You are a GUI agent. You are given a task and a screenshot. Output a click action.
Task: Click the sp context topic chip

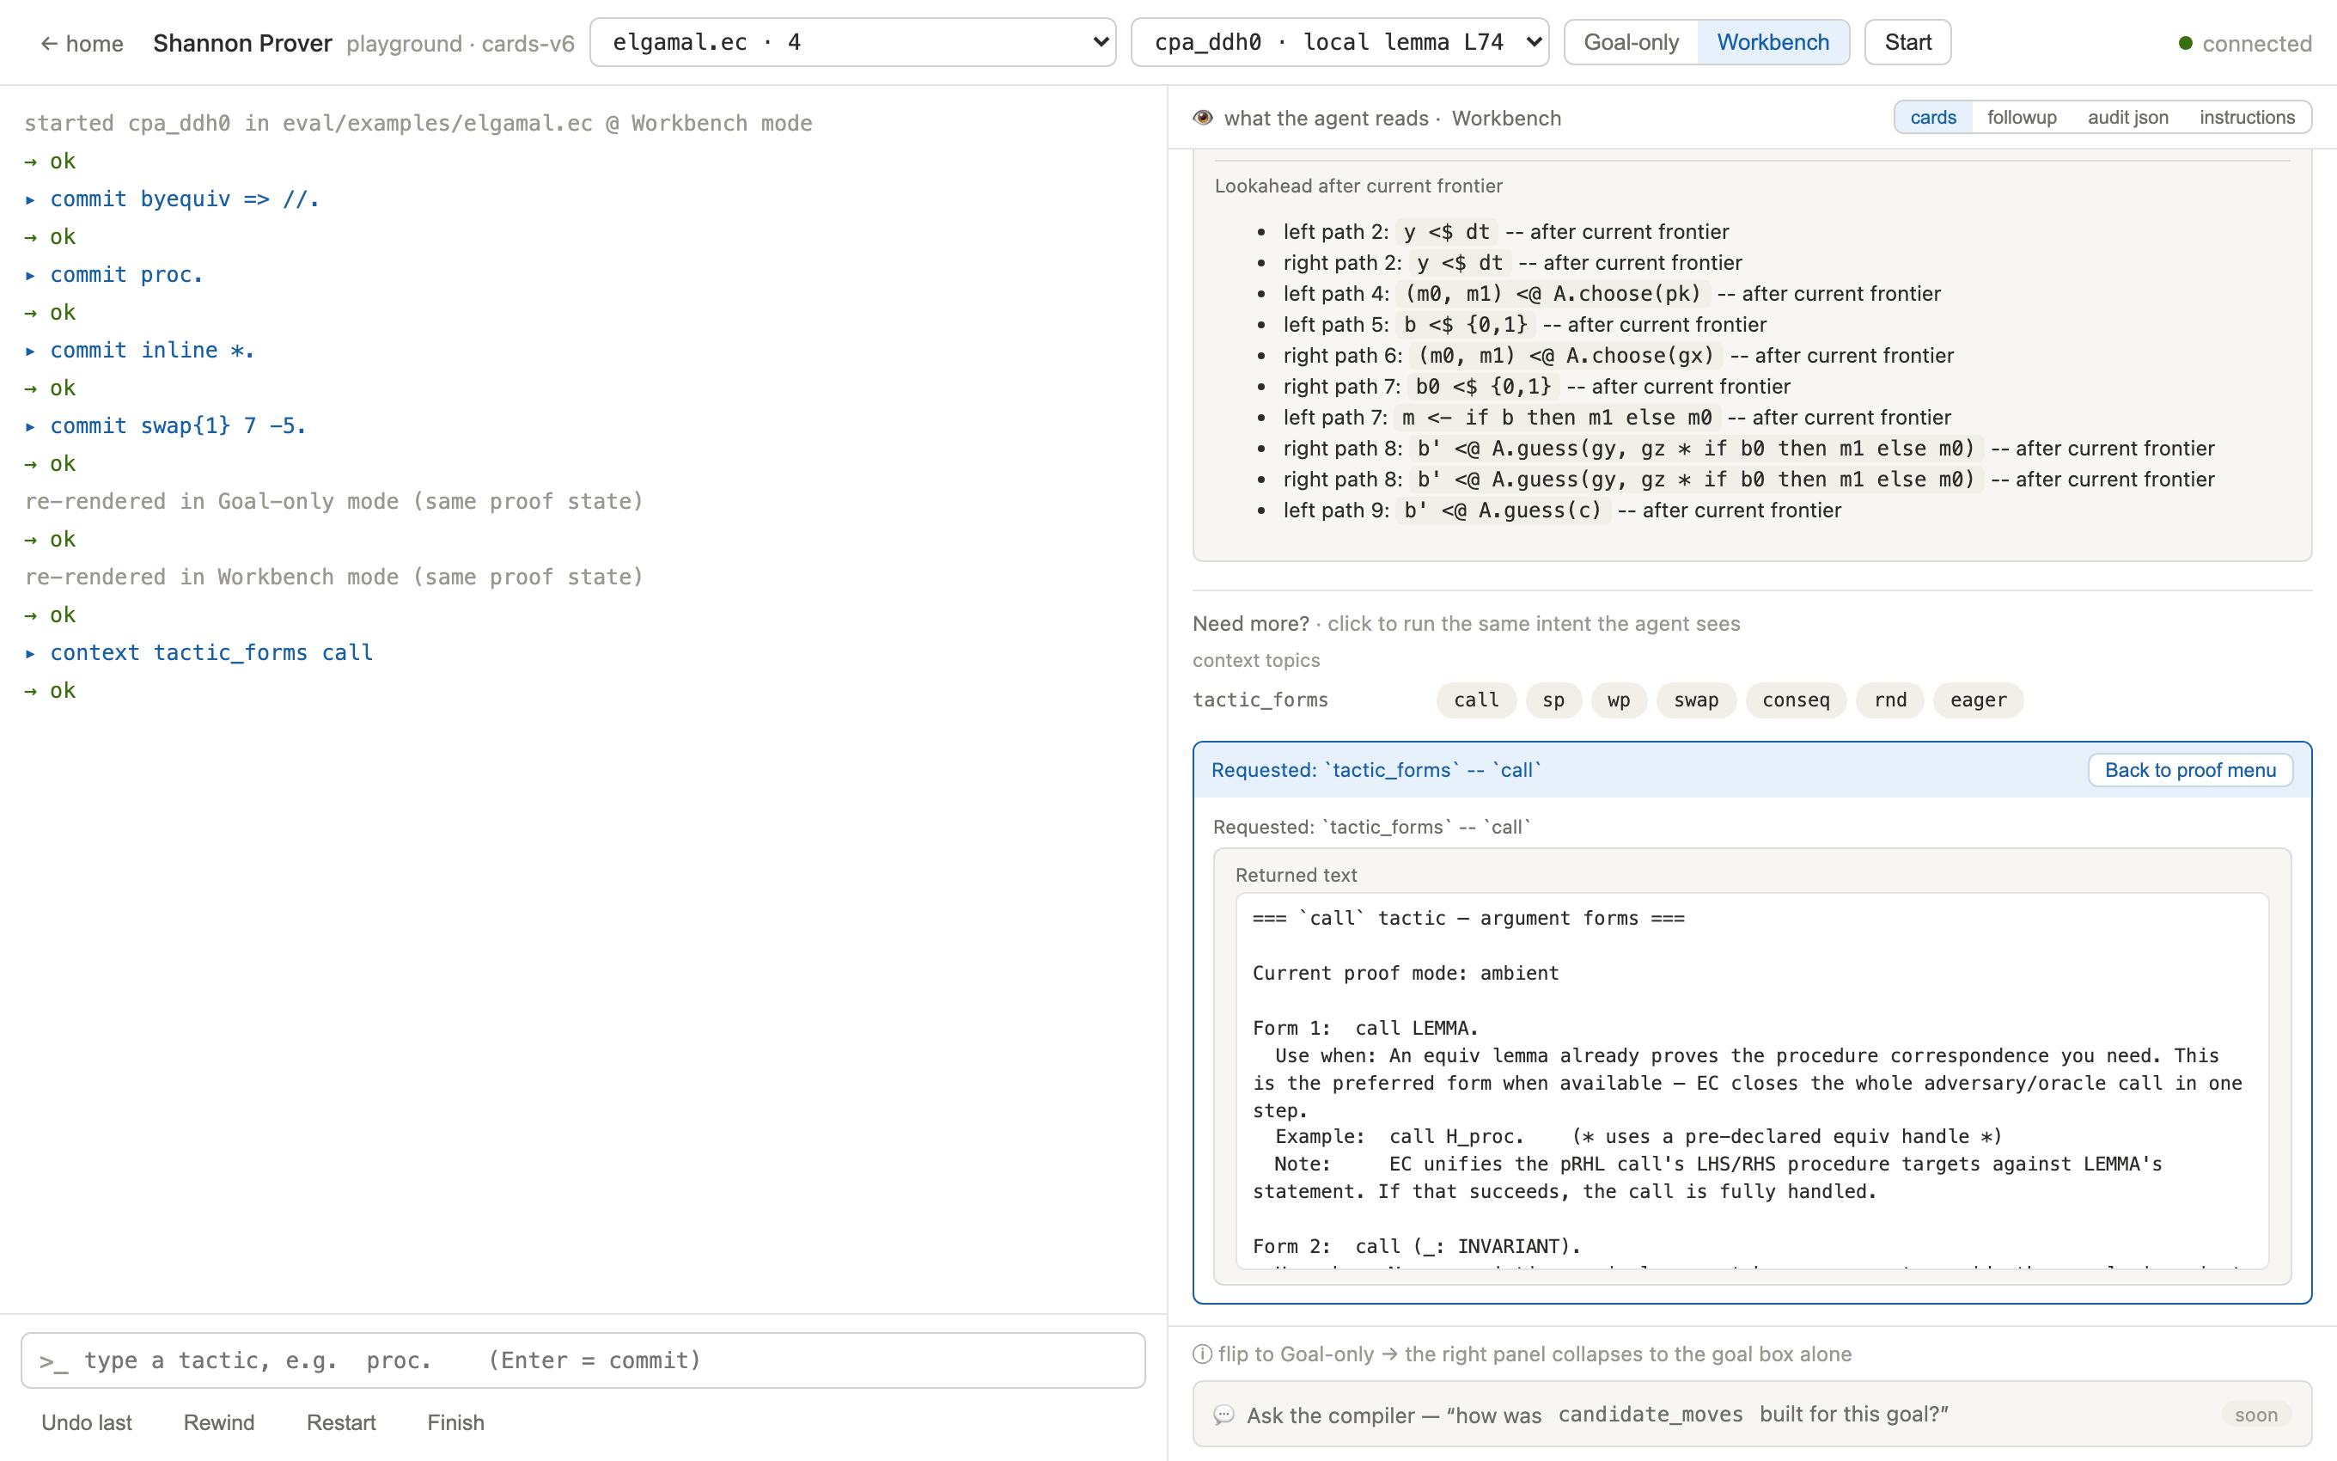point(1553,700)
